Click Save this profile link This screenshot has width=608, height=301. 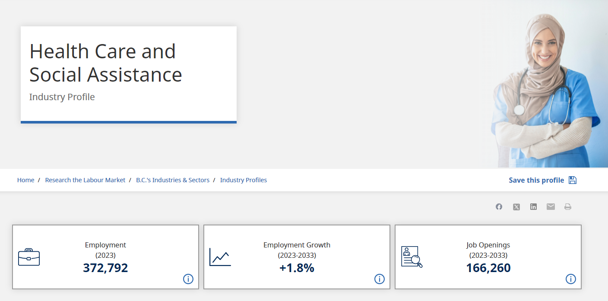536,180
